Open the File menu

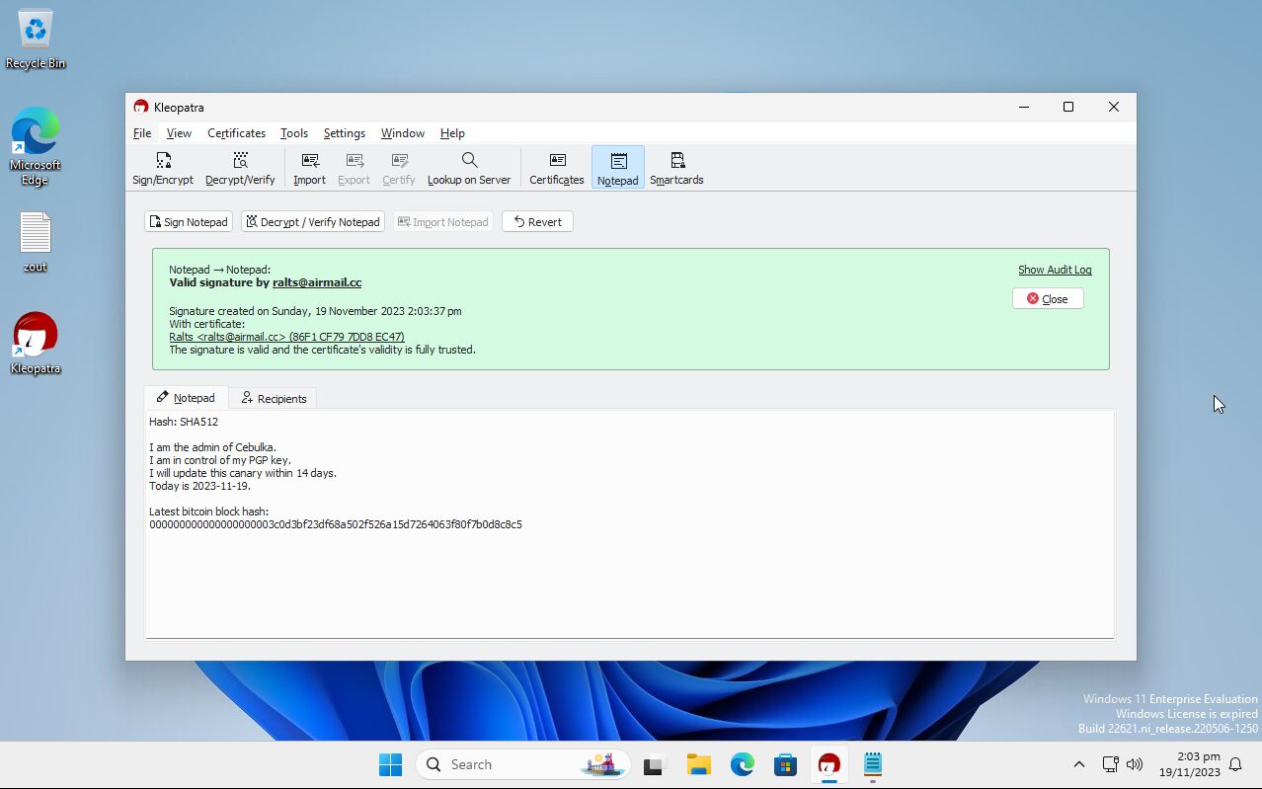click(142, 133)
